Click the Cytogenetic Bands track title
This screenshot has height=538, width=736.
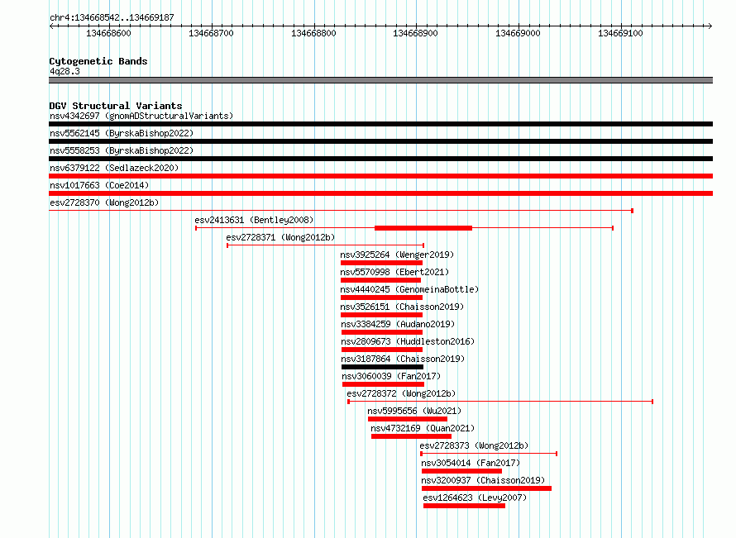pos(98,61)
